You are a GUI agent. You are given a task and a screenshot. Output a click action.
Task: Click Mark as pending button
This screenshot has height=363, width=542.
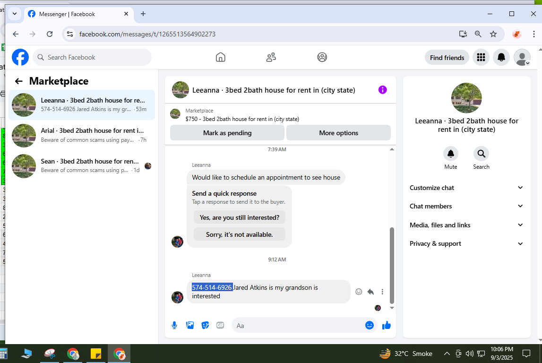click(x=227, y=133)
